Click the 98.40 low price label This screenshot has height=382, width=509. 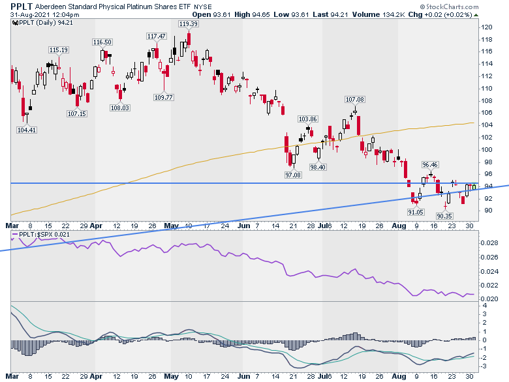coord(318,168)
